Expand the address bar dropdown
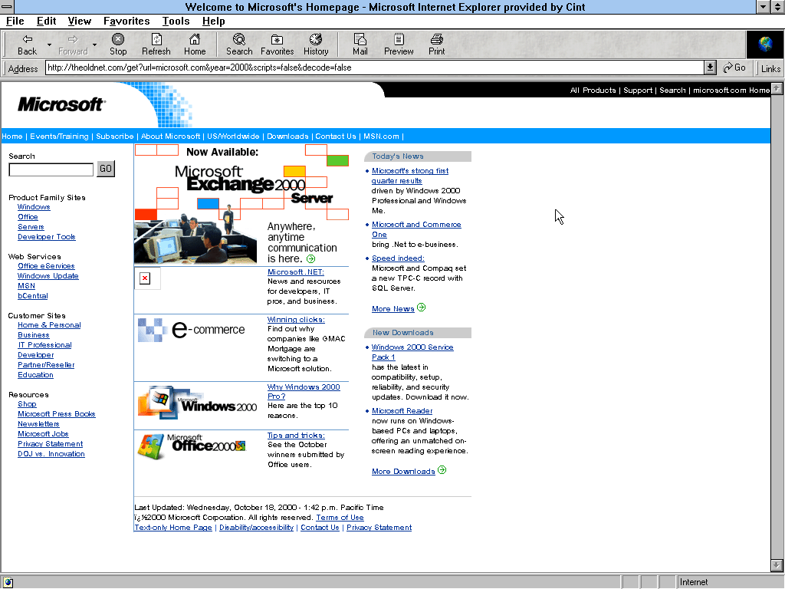The width and height of the screenshot is (785, 589). click(x=709, y=67)
